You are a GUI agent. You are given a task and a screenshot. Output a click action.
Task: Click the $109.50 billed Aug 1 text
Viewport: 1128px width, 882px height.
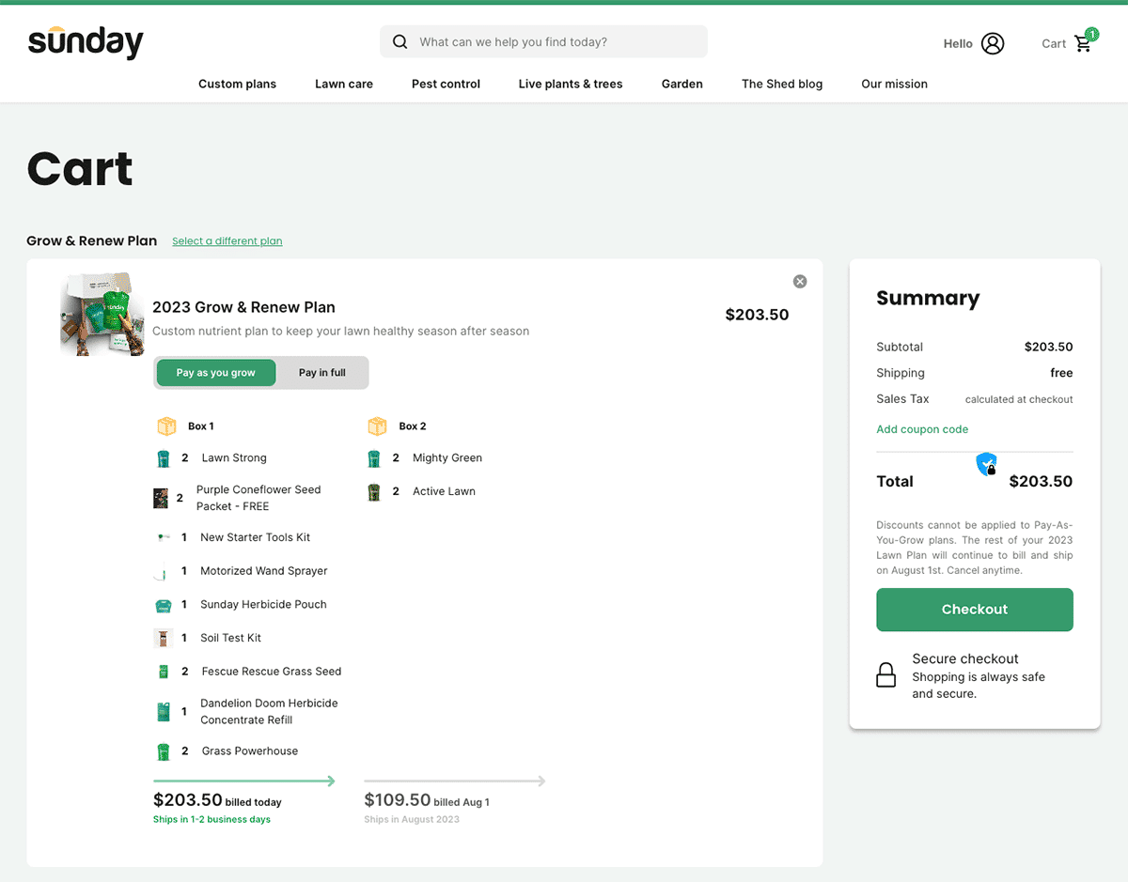[x=427, y=800]
